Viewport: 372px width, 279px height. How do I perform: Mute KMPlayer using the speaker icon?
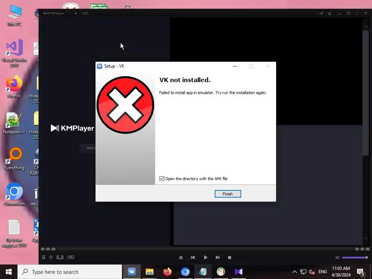pos(337,258)
